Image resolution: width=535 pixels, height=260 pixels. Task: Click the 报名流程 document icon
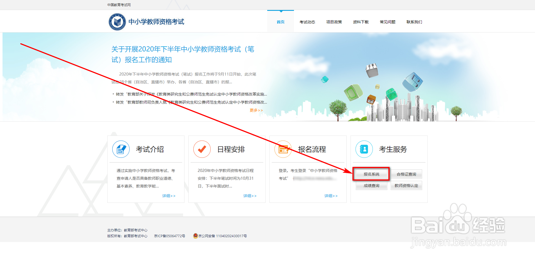283,149
